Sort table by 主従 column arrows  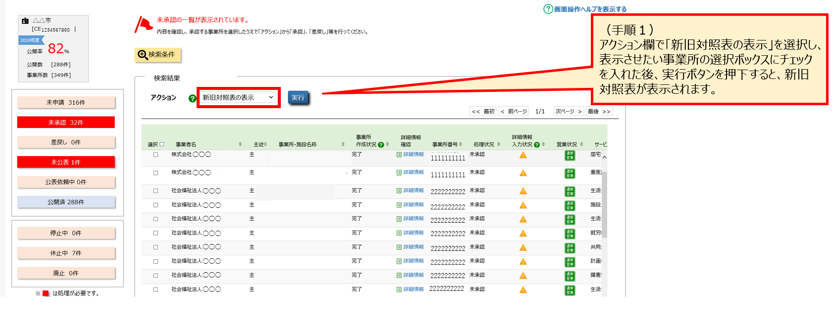point(265,144)
